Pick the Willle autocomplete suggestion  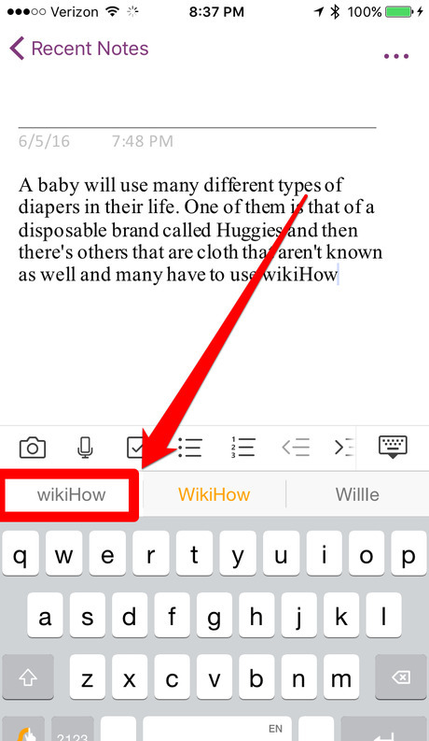click(357, 495)
